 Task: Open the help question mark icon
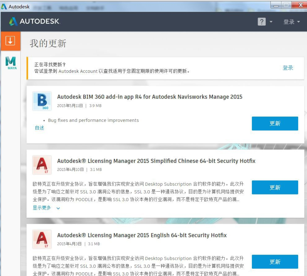point(261,21)
